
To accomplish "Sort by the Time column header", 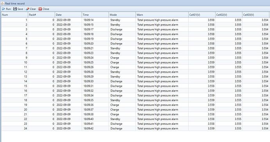I will 95,15.
